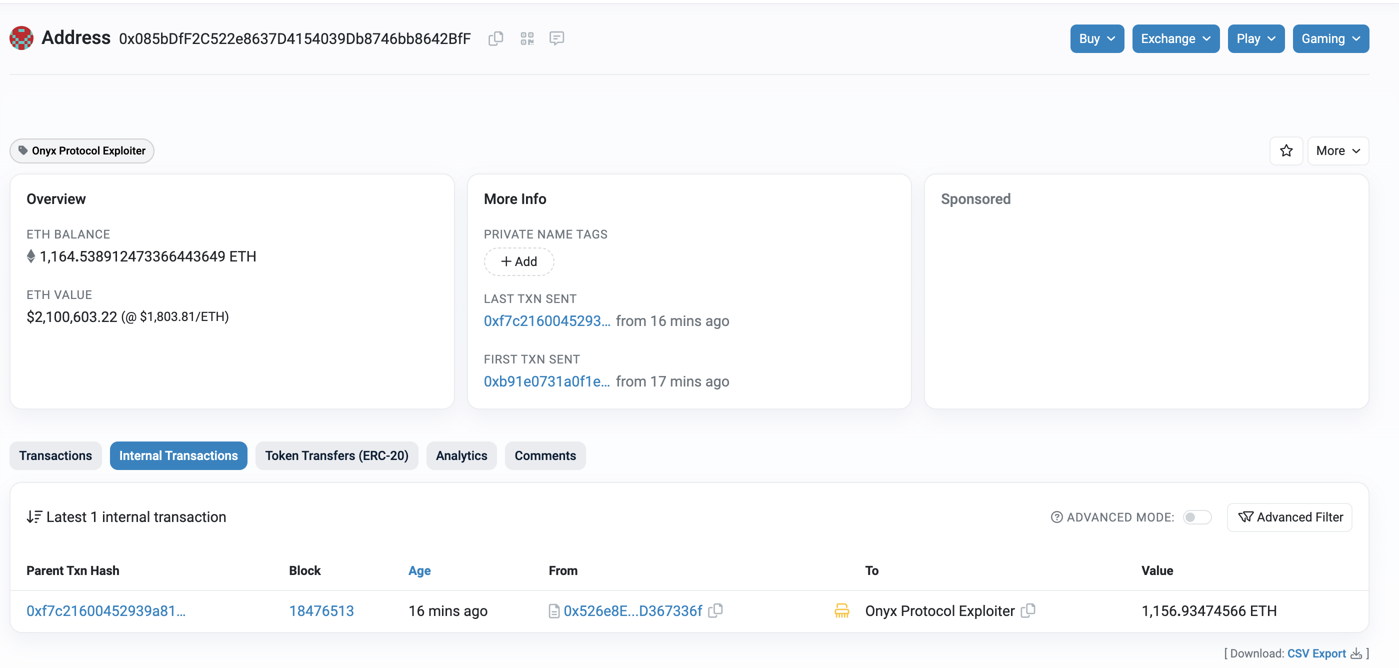Copy the From address 0x526e8E...D367336f
Image resolution: width=1399 pixels, height=668 pixels.
click(716, 610)
